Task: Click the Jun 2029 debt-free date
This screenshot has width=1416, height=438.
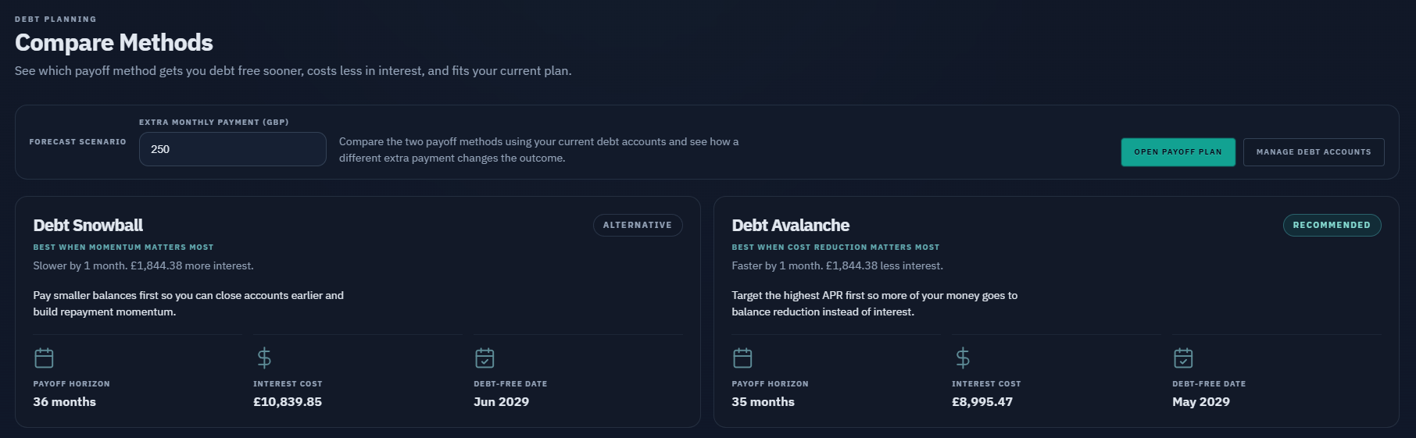Action: tap(502, 402)
